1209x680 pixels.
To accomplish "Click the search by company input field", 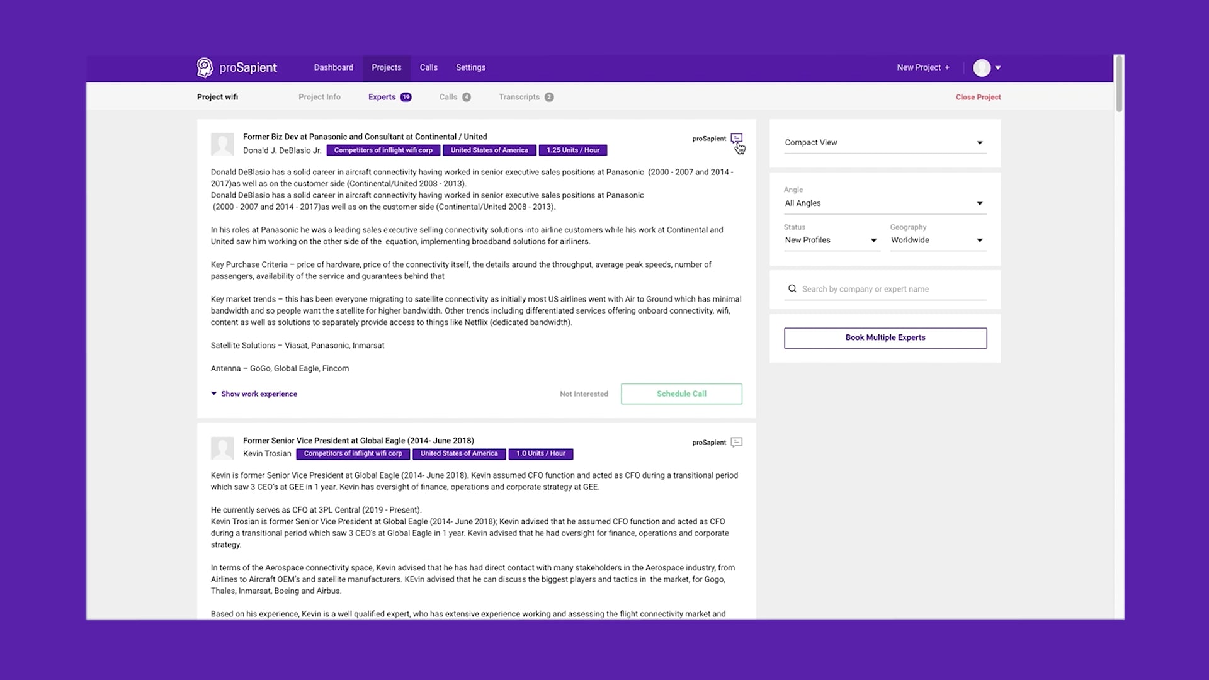I will (882, 289).
